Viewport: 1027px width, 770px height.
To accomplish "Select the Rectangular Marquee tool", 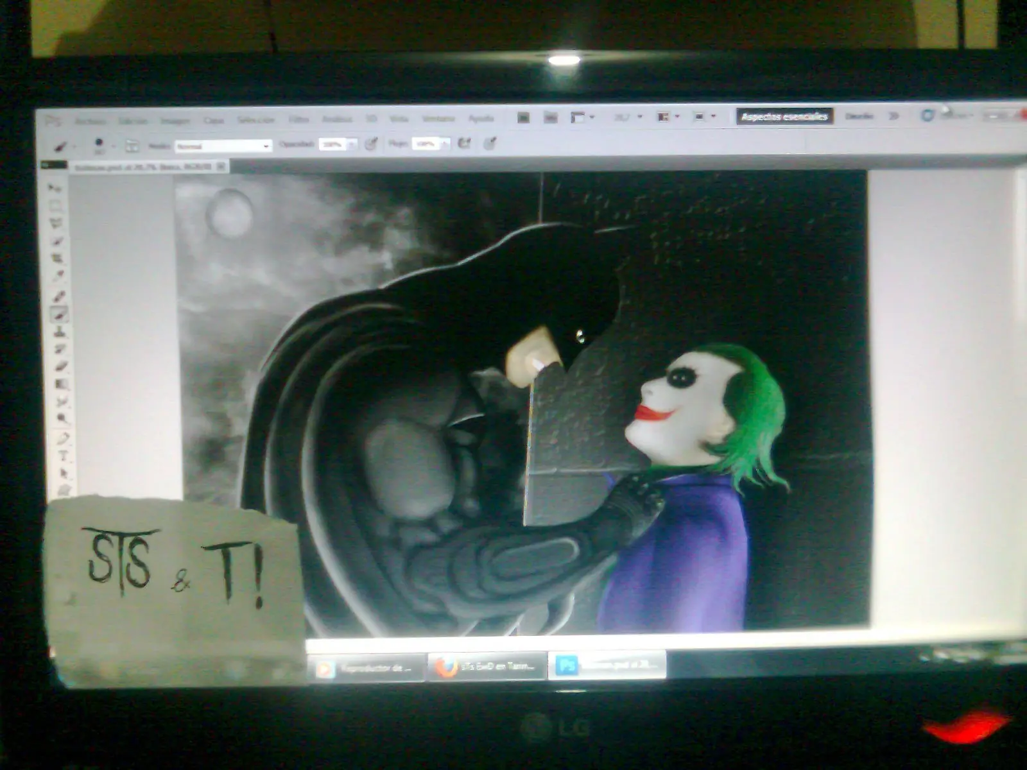I will (x=58, y=204).
